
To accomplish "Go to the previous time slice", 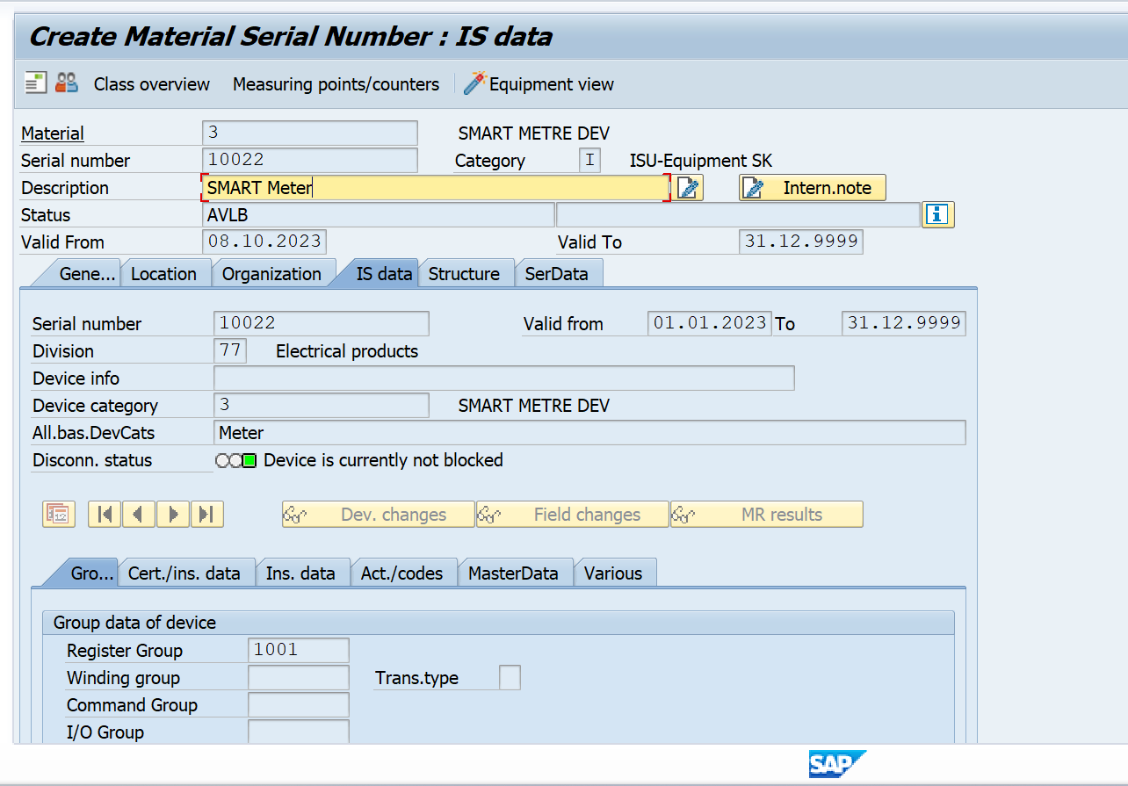I will click(139, 514).
